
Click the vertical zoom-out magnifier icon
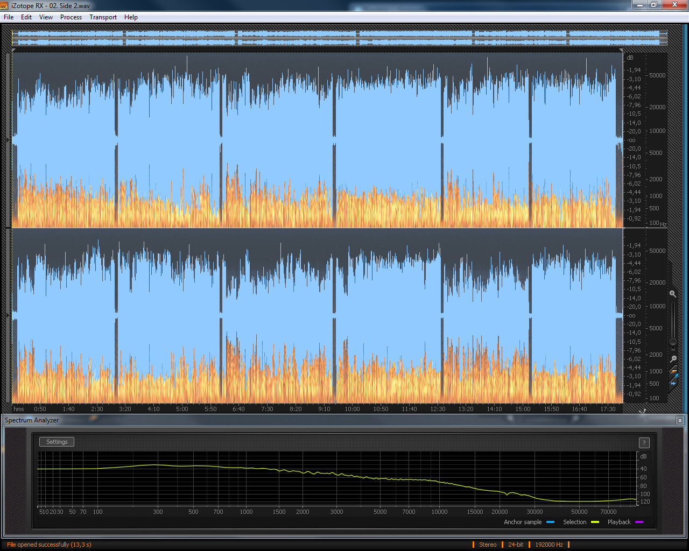click(x=673, y=359)
